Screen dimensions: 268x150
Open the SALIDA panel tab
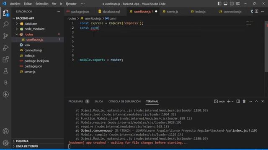99,101
